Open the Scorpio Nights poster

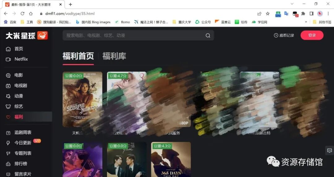[x=83, y=99]
